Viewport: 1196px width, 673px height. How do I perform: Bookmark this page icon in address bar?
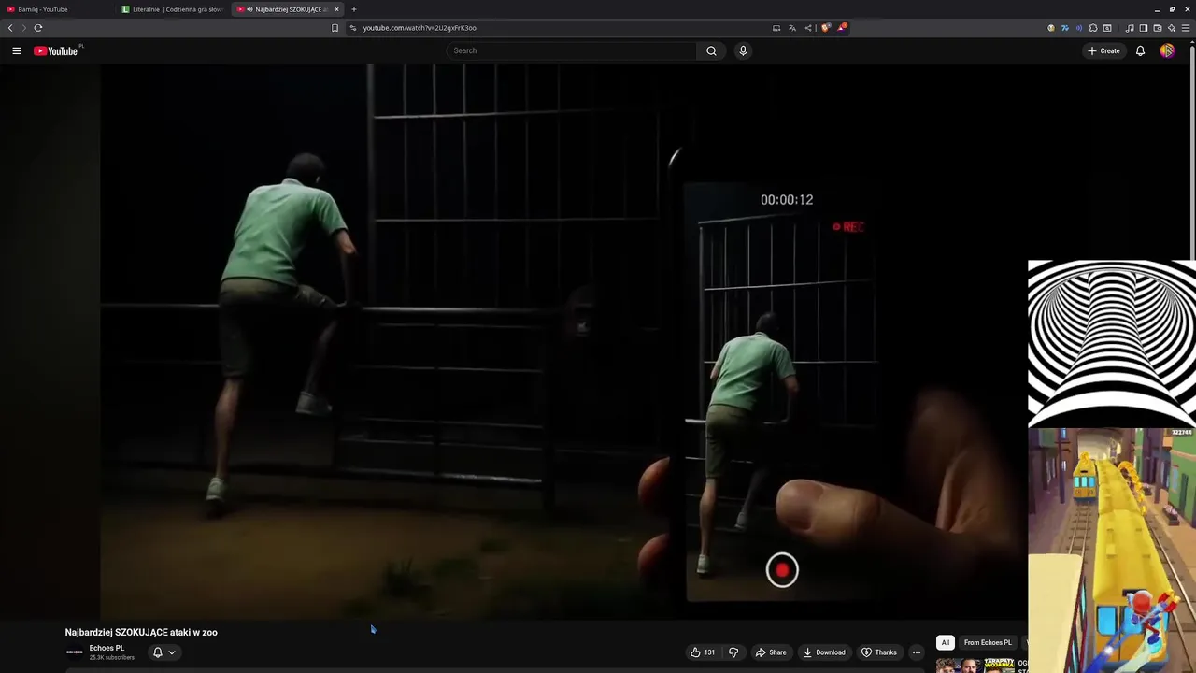click(335, 28)
